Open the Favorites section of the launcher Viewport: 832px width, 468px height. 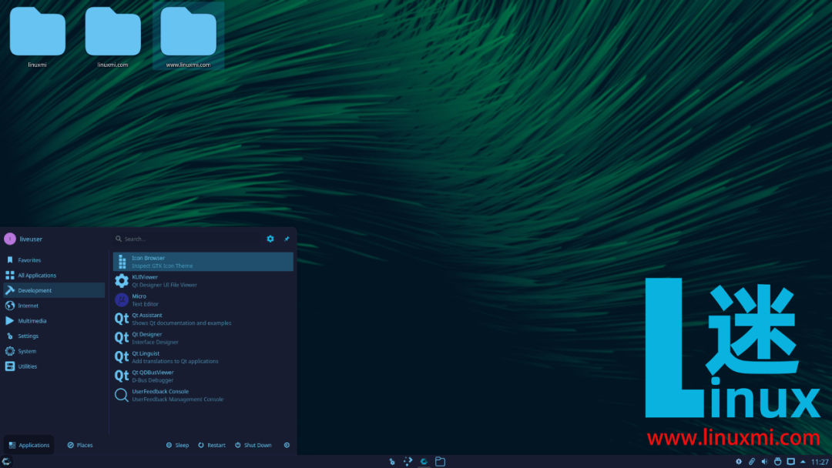(x=31, y=259)
